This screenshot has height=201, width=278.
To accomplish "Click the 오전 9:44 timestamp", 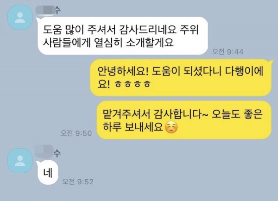I will click(227, 52).
